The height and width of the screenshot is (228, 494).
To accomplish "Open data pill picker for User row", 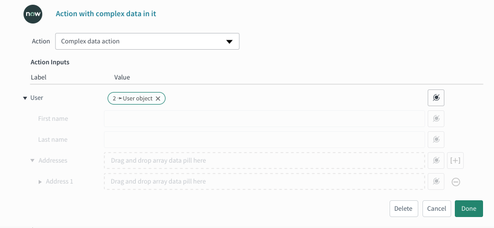I will click(x=436, y=98).
